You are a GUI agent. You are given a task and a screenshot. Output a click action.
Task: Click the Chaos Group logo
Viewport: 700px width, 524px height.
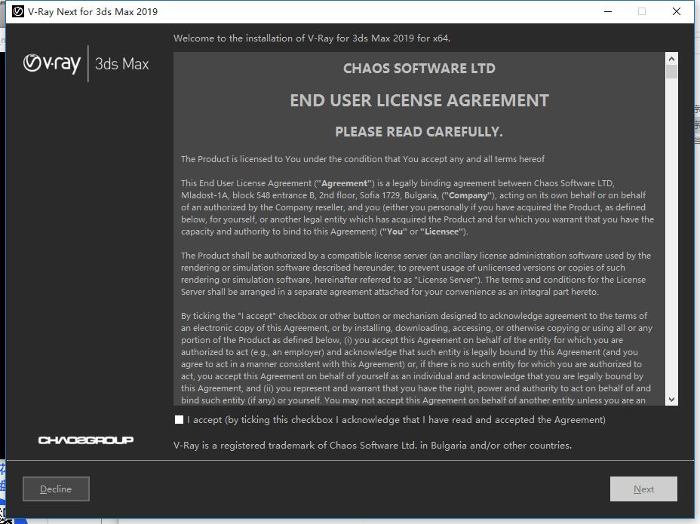click(86, 440)
